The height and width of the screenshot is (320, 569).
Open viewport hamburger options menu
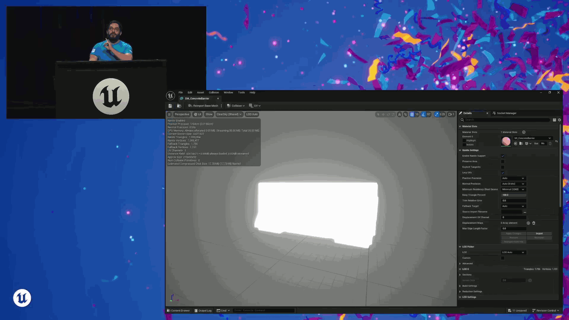[169, 114]
